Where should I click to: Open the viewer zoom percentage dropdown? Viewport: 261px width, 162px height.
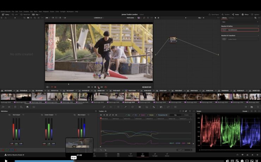click(48, 18)
